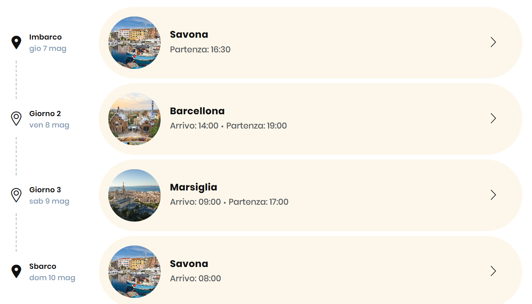Viewport: 532px width, 304px height.
Task: Click the Giorno 3 sab 9 mag label
Action: 49,196
